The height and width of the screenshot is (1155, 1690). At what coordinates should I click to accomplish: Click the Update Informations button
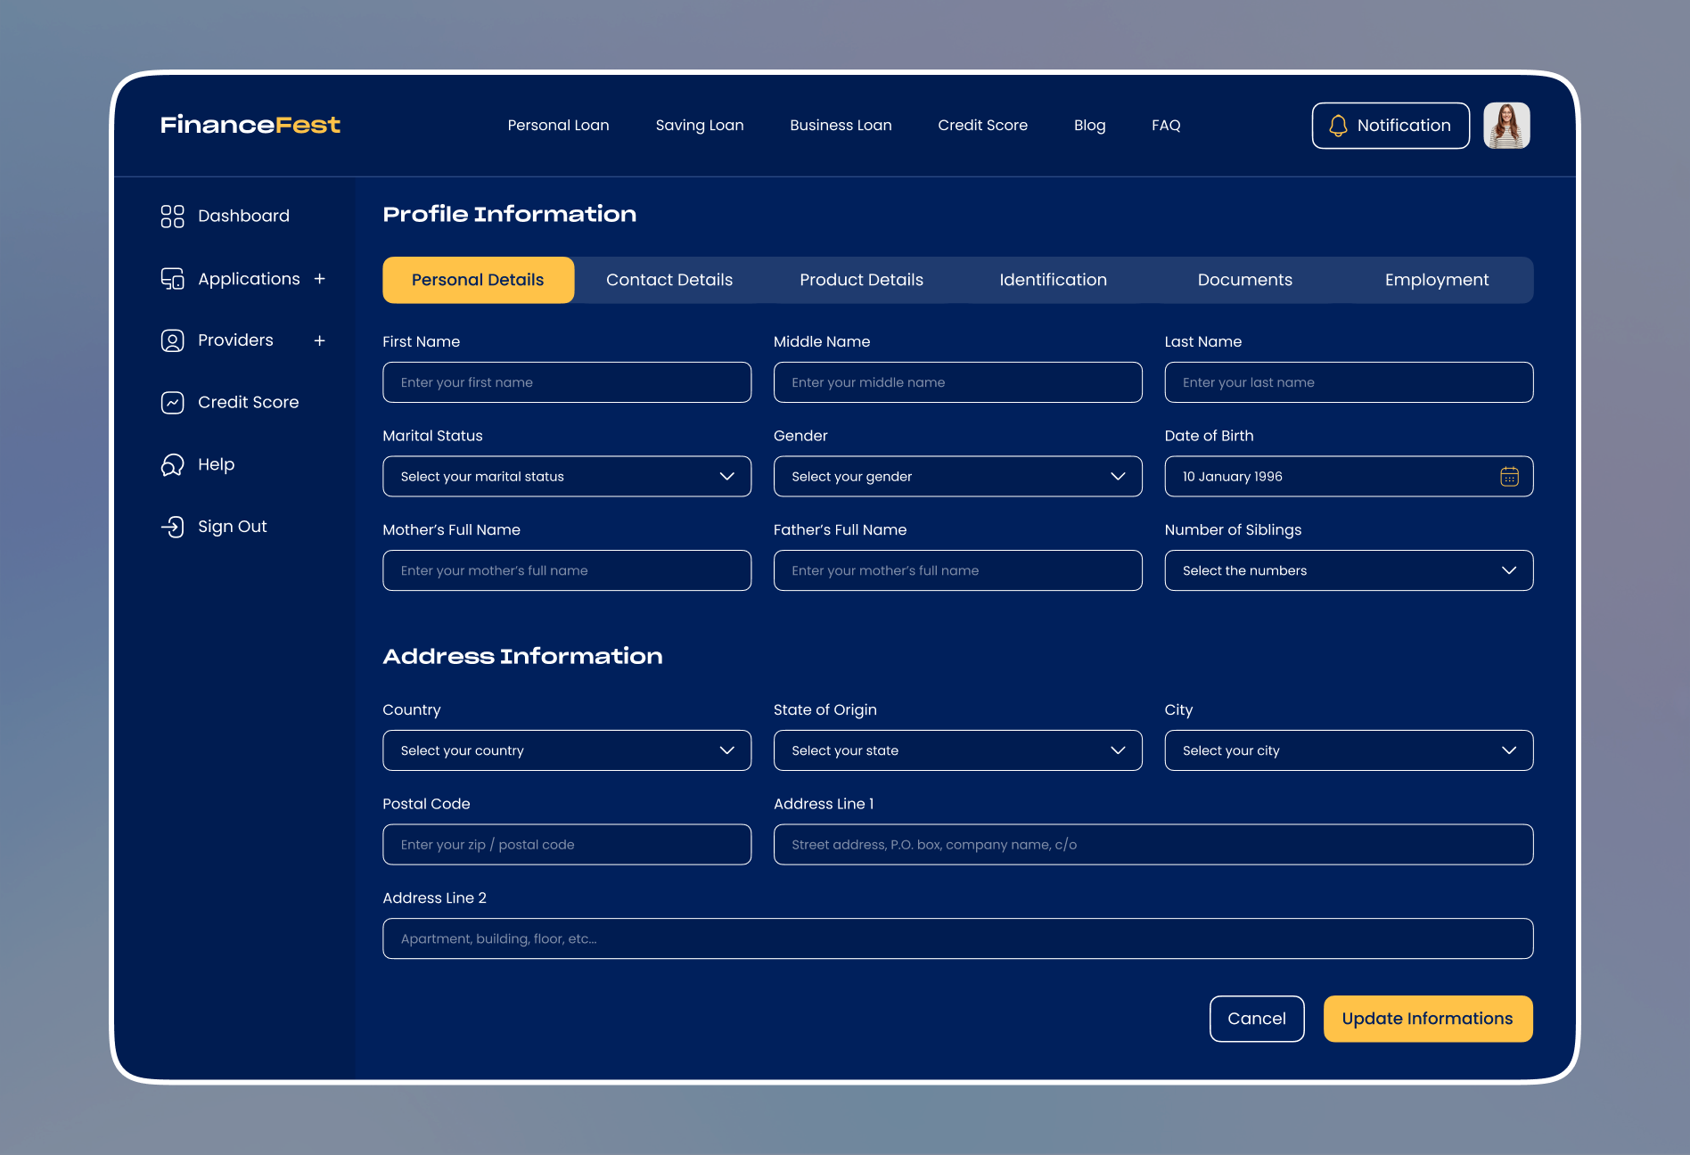1428,1019
